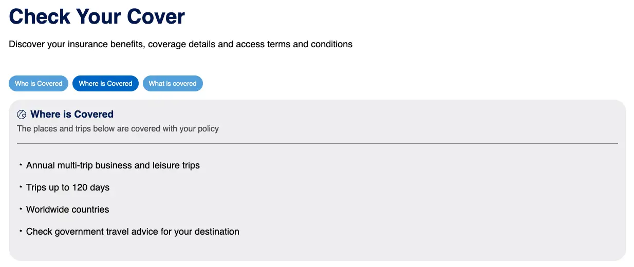
Task: Click 'The places and trips below' description
Action: (x=118, y=128)
